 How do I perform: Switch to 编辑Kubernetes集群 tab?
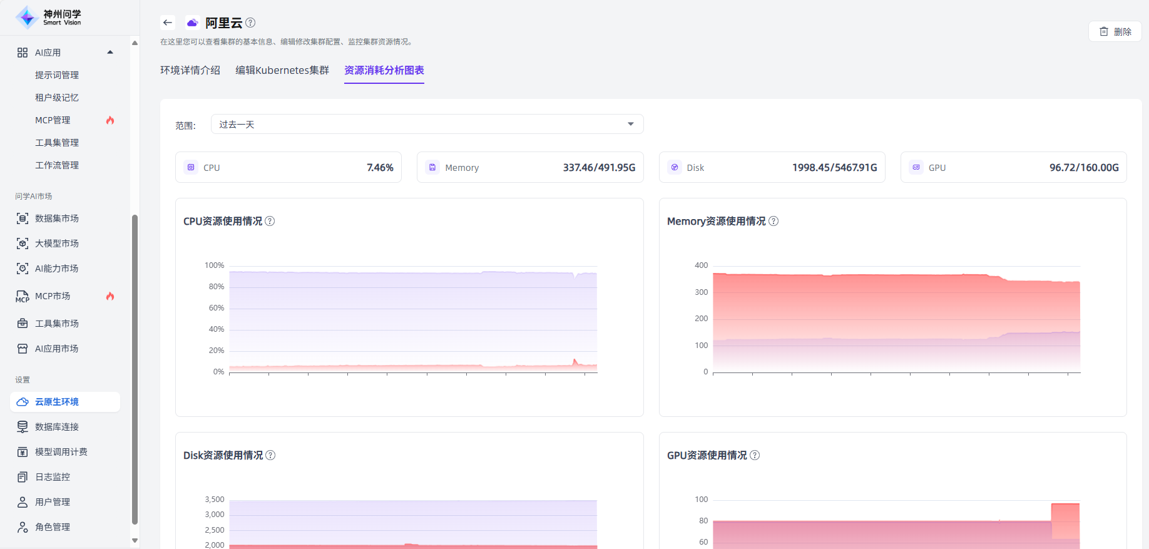pyautogui.click(x=282, y=70)
